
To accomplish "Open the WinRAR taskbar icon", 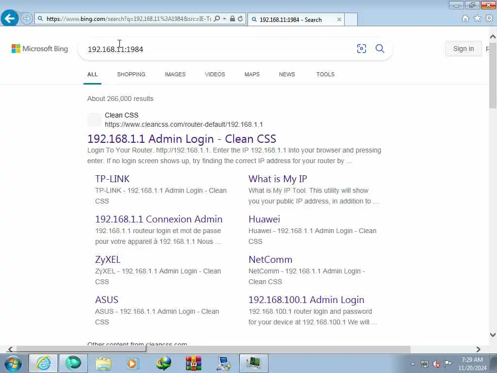I will coord(194,363).
